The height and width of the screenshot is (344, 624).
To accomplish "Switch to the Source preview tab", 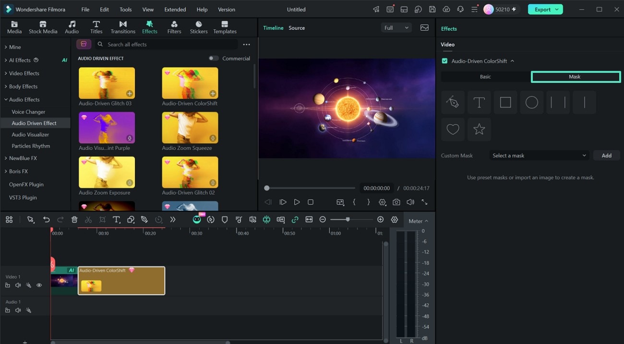I will coord(297,28).
